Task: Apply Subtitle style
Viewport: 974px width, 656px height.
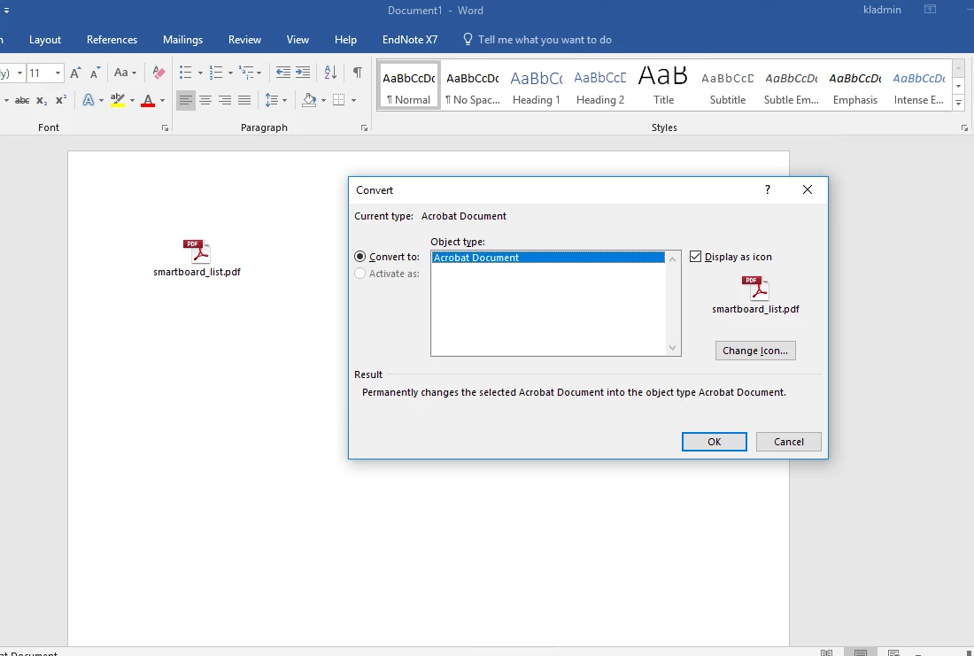Action: pos(727,86)
